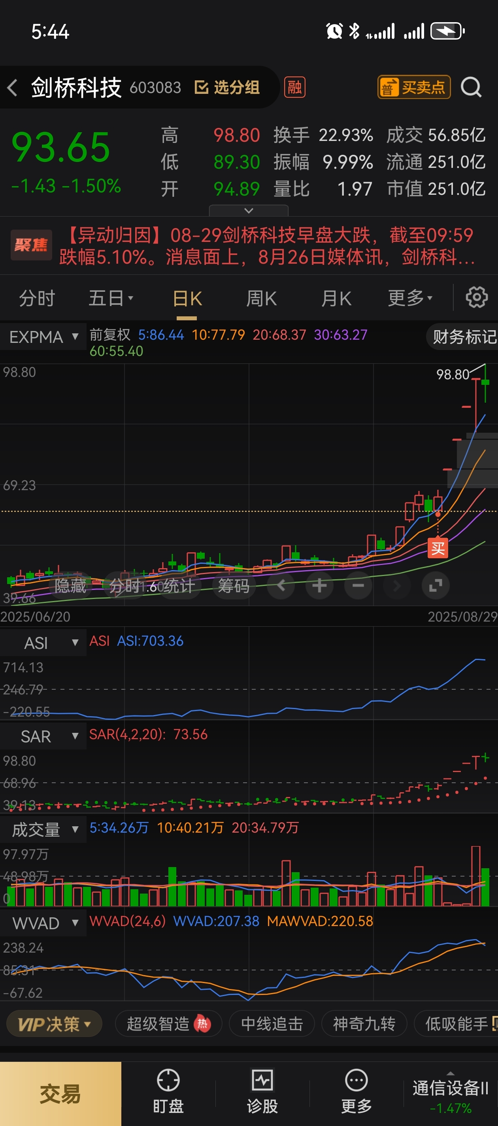The image size is (498, 1126).
Task: Move chart left with the arrow icon
Action: (281, 585)
